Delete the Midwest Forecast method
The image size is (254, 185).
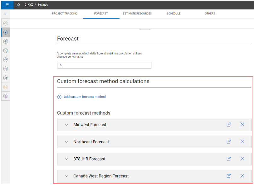(x=242, y=124)
